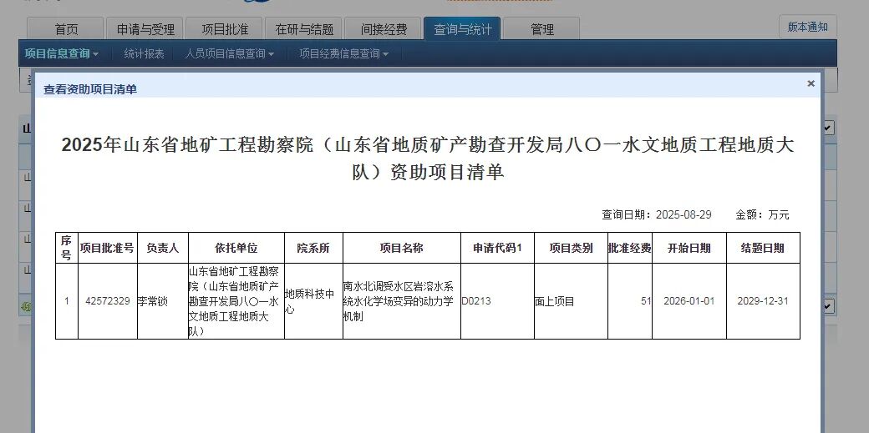This screenshot has height=433, width=869.
Task: Open the 管理 tab
Action: click(542, 29)
